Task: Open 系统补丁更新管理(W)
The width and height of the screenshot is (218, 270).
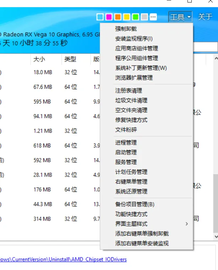Action: (x=146, y=68)
